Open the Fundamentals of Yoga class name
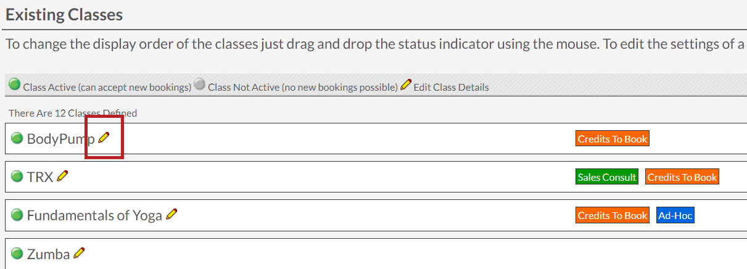This screenshot has height=269, width=747. pyautogui.click(x=94, y=215)
